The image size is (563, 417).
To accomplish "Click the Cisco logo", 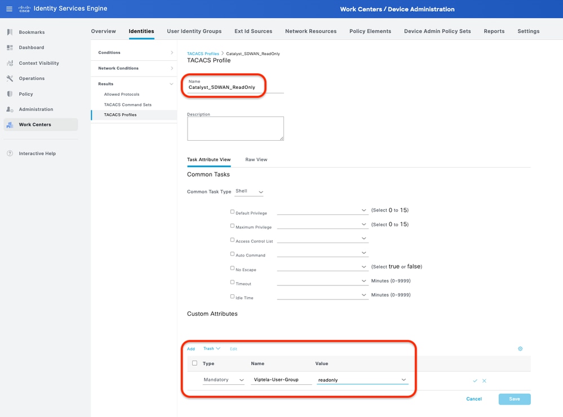I will [24, 9].
